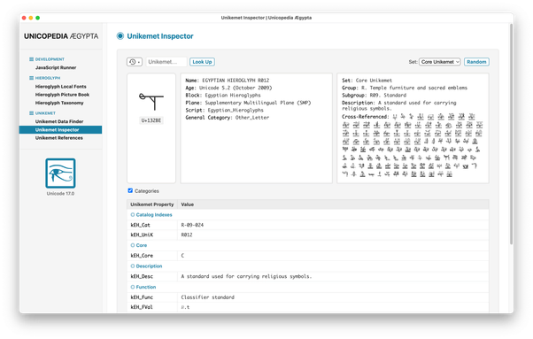Click the kEH_Desc description value
Image resolution: width=533 pixels, height=339 pixels.
[246, 276]
